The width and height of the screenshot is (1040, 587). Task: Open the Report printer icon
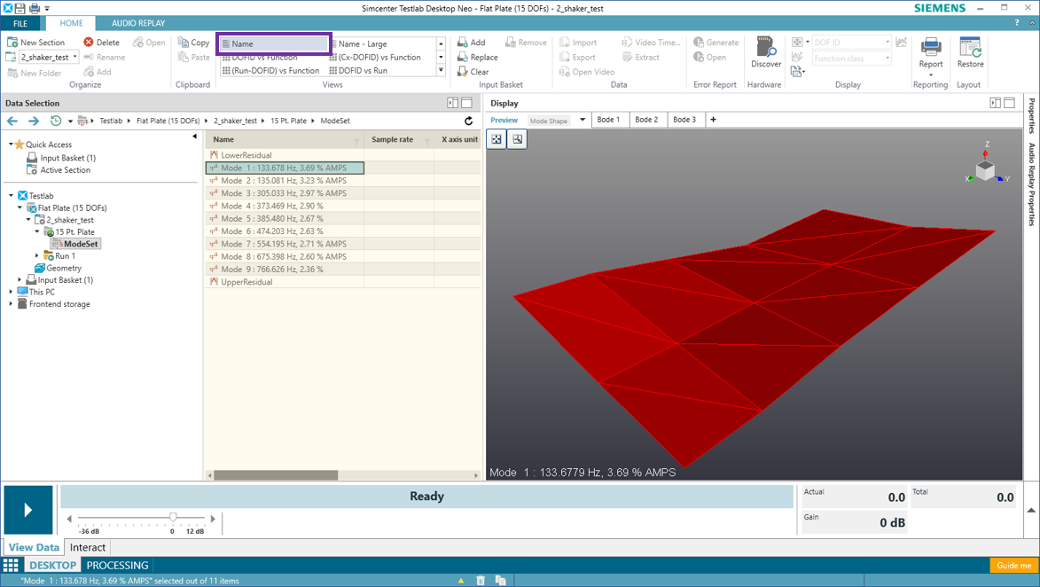(930, 48)
